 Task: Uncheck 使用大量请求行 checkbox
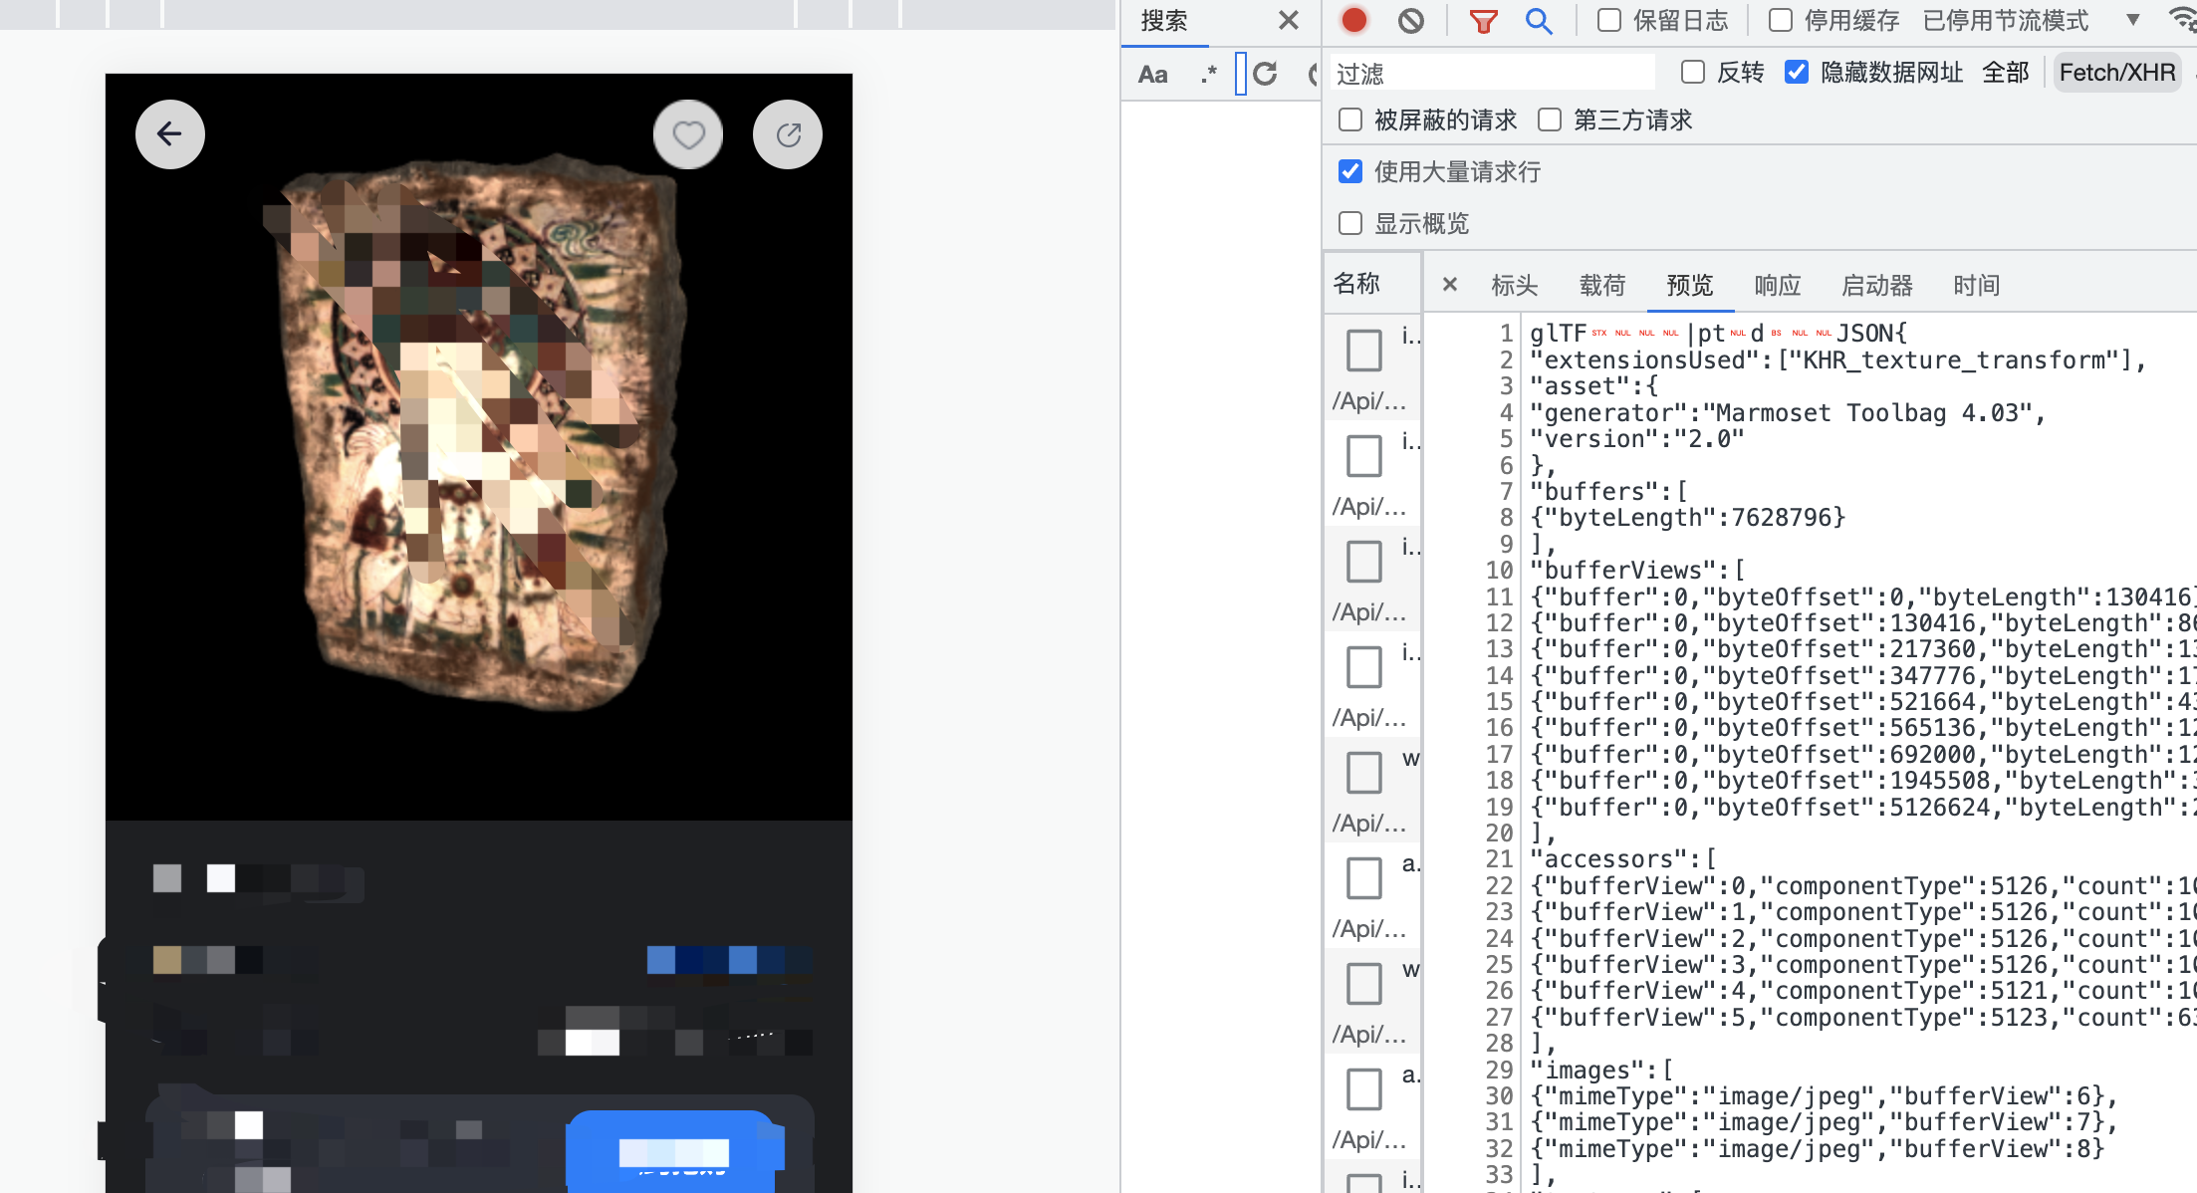click(x=1350, y=171)
